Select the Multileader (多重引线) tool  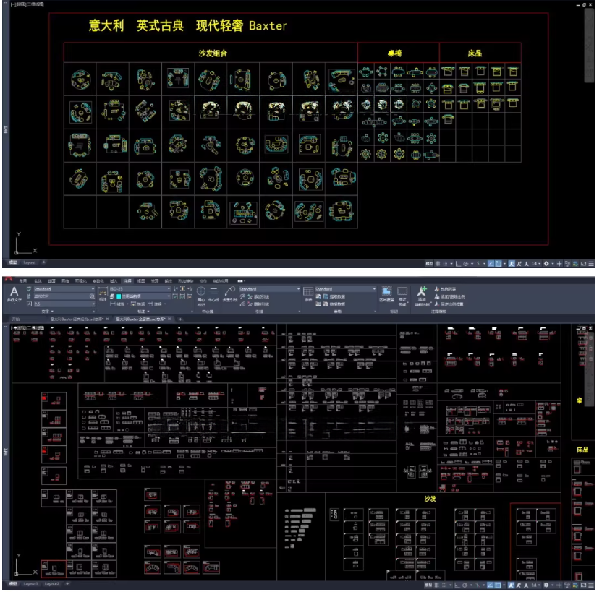pos(230,293)
